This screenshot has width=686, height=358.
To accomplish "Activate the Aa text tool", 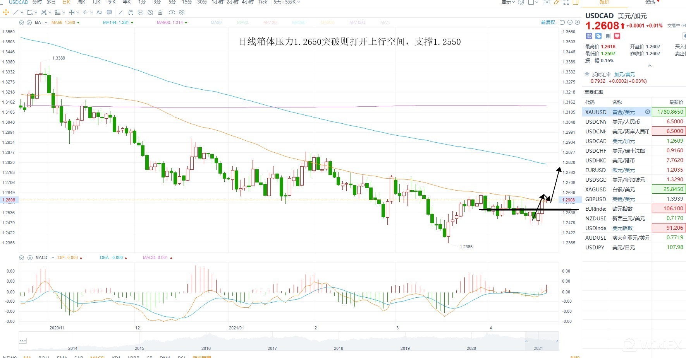I will click(100, 12).
